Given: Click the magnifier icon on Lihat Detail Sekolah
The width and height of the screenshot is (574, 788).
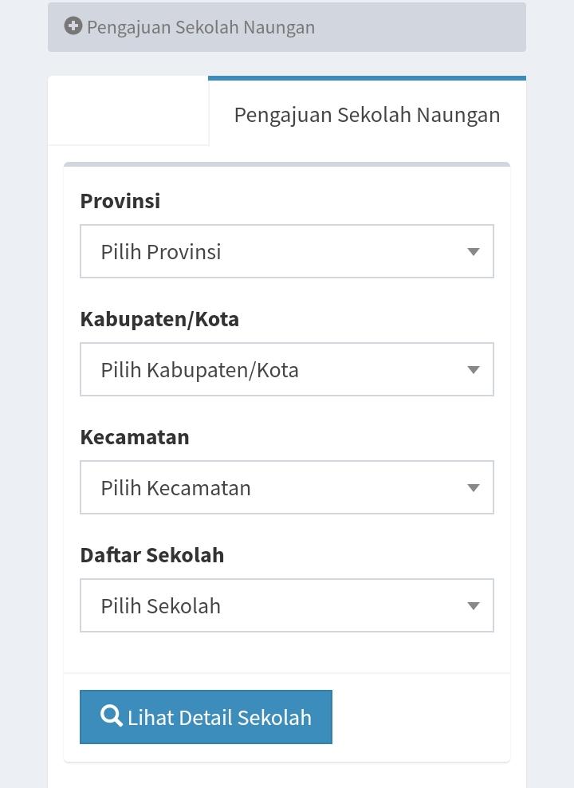Looking at the screenshot, I should point(112,715).
